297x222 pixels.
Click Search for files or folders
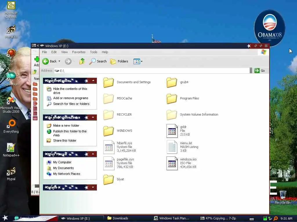71,104
